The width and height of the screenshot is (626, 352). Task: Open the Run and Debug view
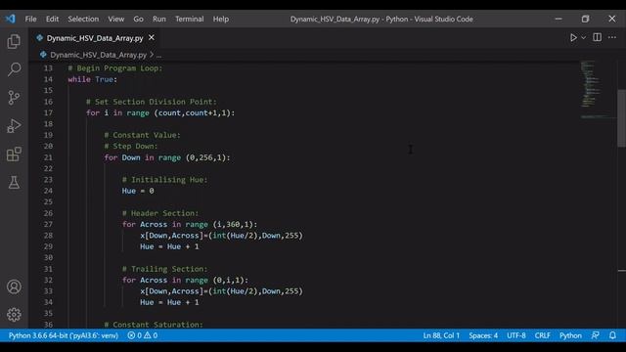[x=14, y=126]
